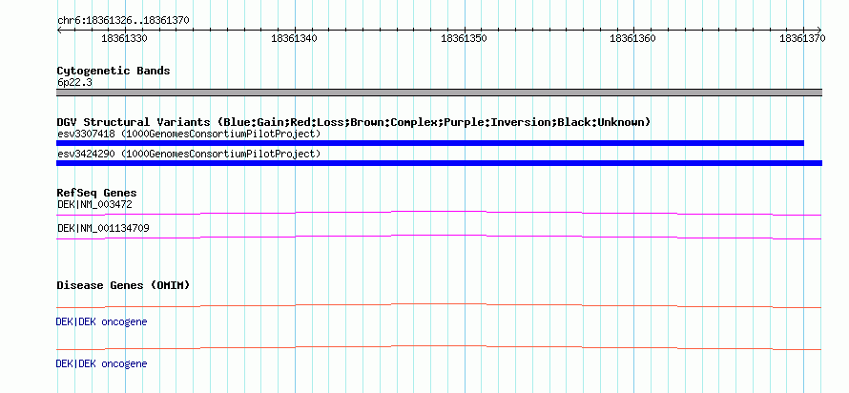Click ruler tick label 18361340
Image resolution: width=849 pixels, height=393 pixels.
pos(294,38)
